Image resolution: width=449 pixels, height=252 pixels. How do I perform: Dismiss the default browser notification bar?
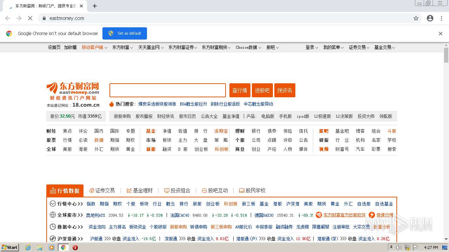point(441,34)
